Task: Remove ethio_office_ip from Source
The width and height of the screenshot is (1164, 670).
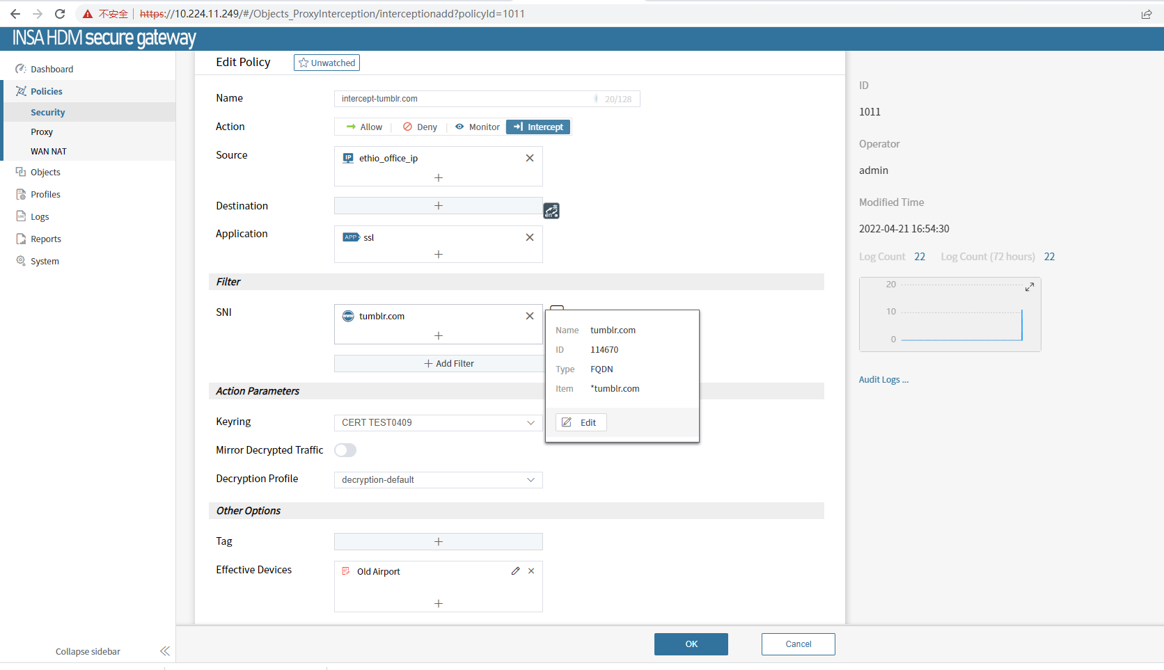Action: pos(530,158)
